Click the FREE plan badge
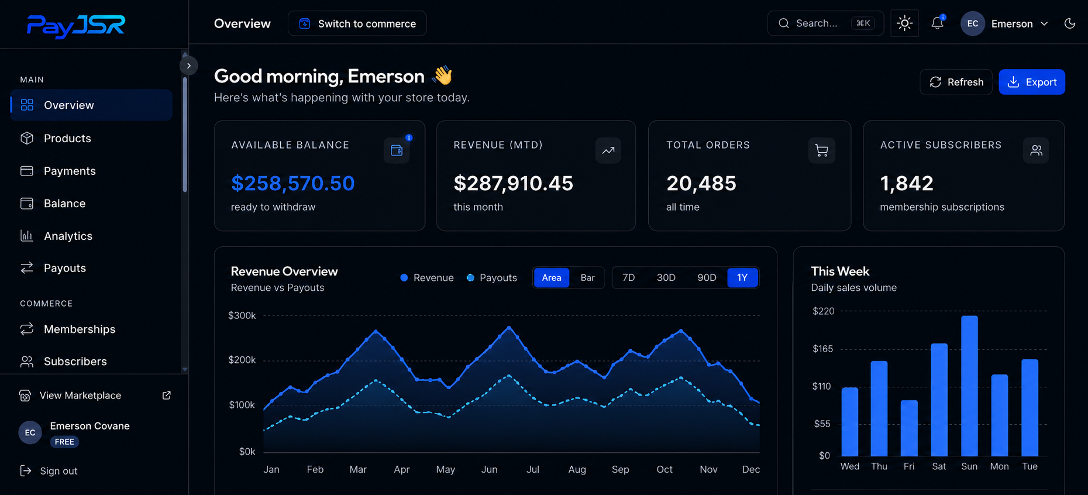Viewport: 1088px width, 495px height. point(64,442)
